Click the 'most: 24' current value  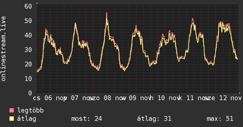pos(87,119)
